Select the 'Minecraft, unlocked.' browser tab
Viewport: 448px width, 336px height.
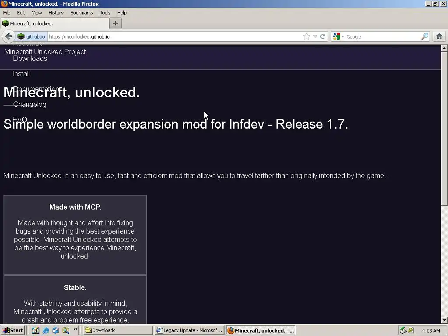coord(55,24)
